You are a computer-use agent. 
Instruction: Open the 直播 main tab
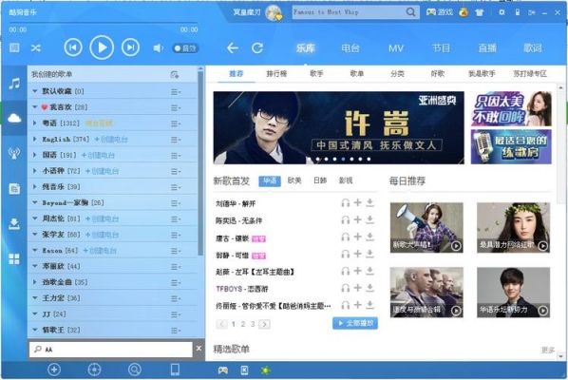[487, 47]
